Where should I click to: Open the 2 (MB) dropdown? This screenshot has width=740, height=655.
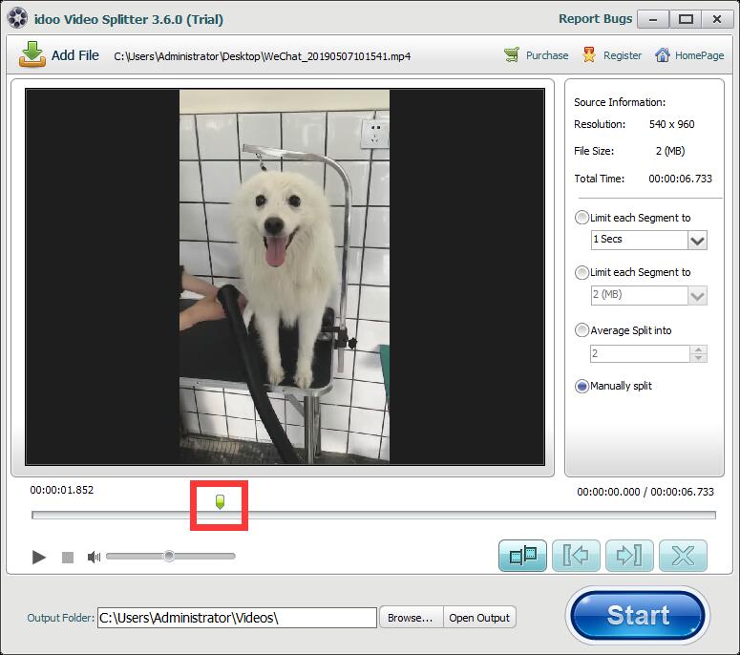(697, 295)
